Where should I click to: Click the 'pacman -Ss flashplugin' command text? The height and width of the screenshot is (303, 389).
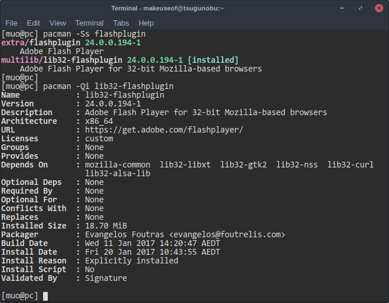(x=94, y=34)
